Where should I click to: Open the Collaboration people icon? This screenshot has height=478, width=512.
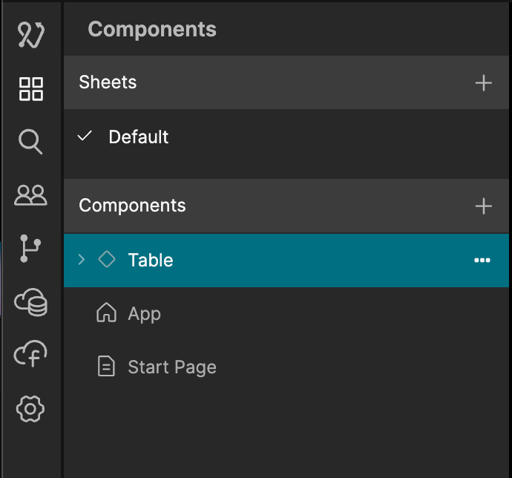pyautogui.click(x=30, y=195)
